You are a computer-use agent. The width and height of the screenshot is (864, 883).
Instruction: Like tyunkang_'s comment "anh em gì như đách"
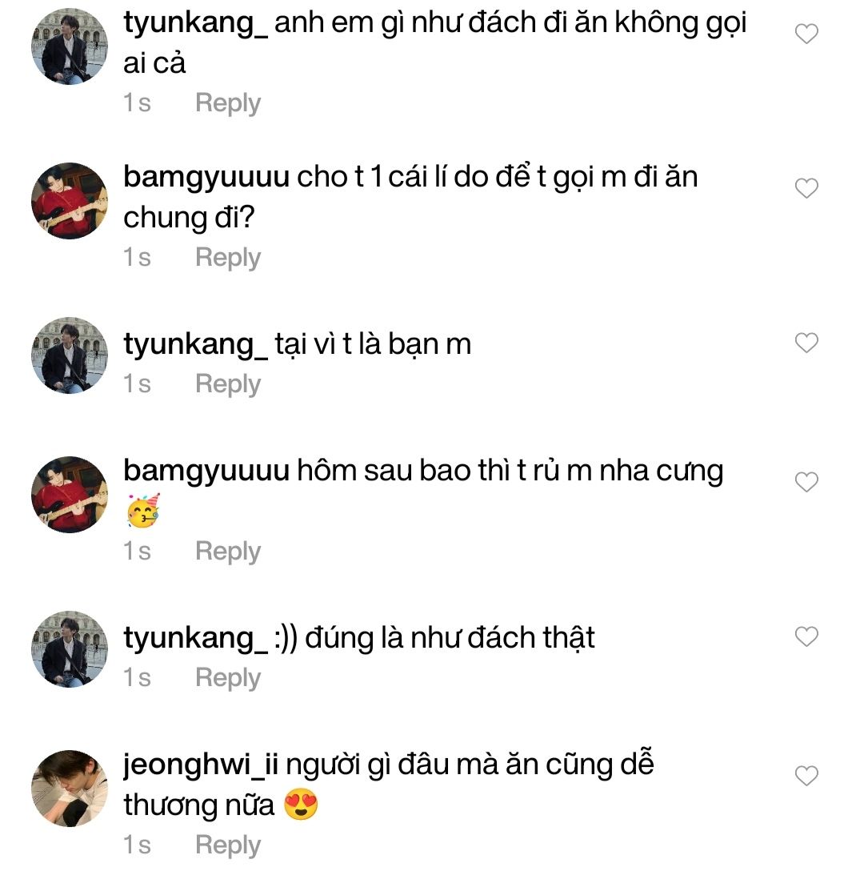pyautogui.click(x=806, y=34)
